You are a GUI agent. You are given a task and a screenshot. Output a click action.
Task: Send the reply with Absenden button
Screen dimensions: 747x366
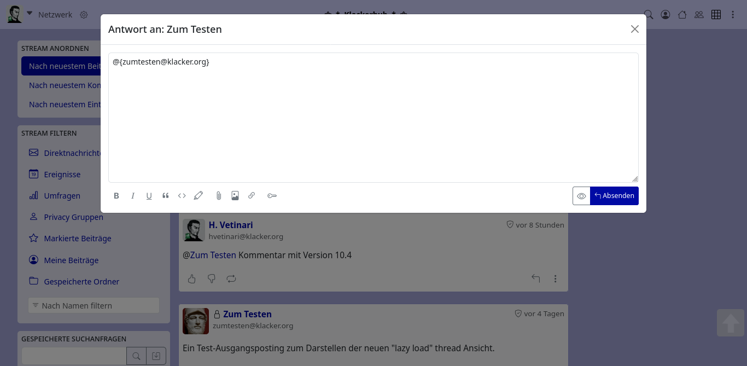point(614,196)
